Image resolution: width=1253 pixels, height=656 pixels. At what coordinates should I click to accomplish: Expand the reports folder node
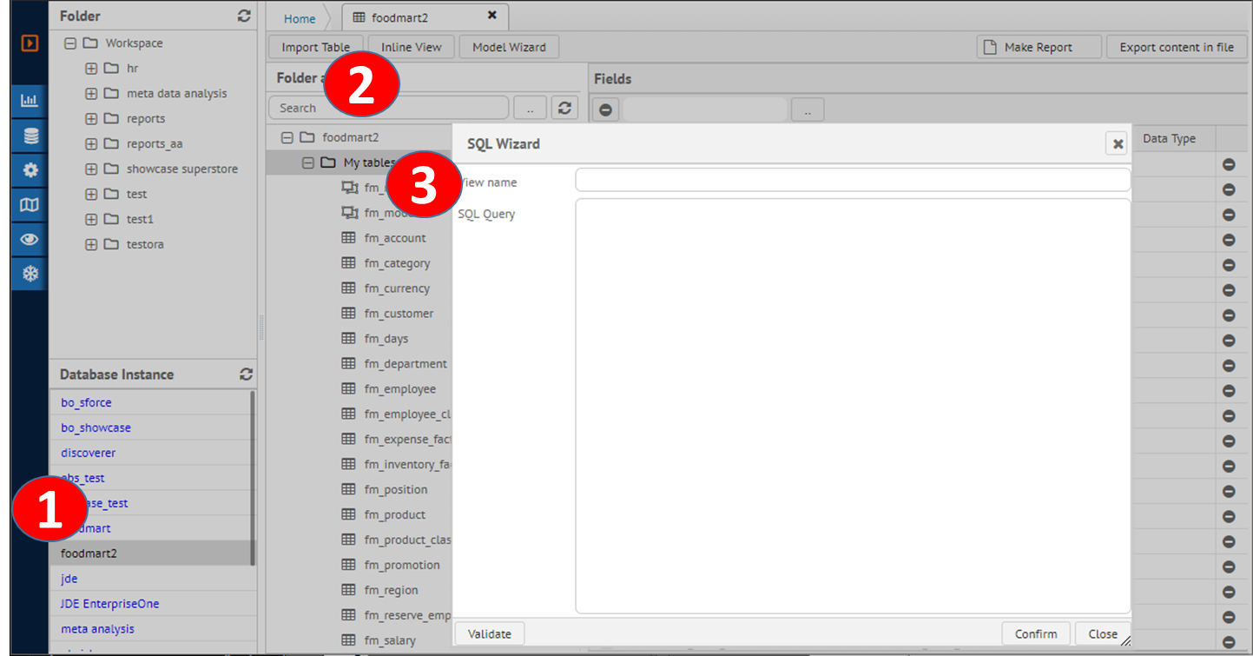click(x=91, y=119)
